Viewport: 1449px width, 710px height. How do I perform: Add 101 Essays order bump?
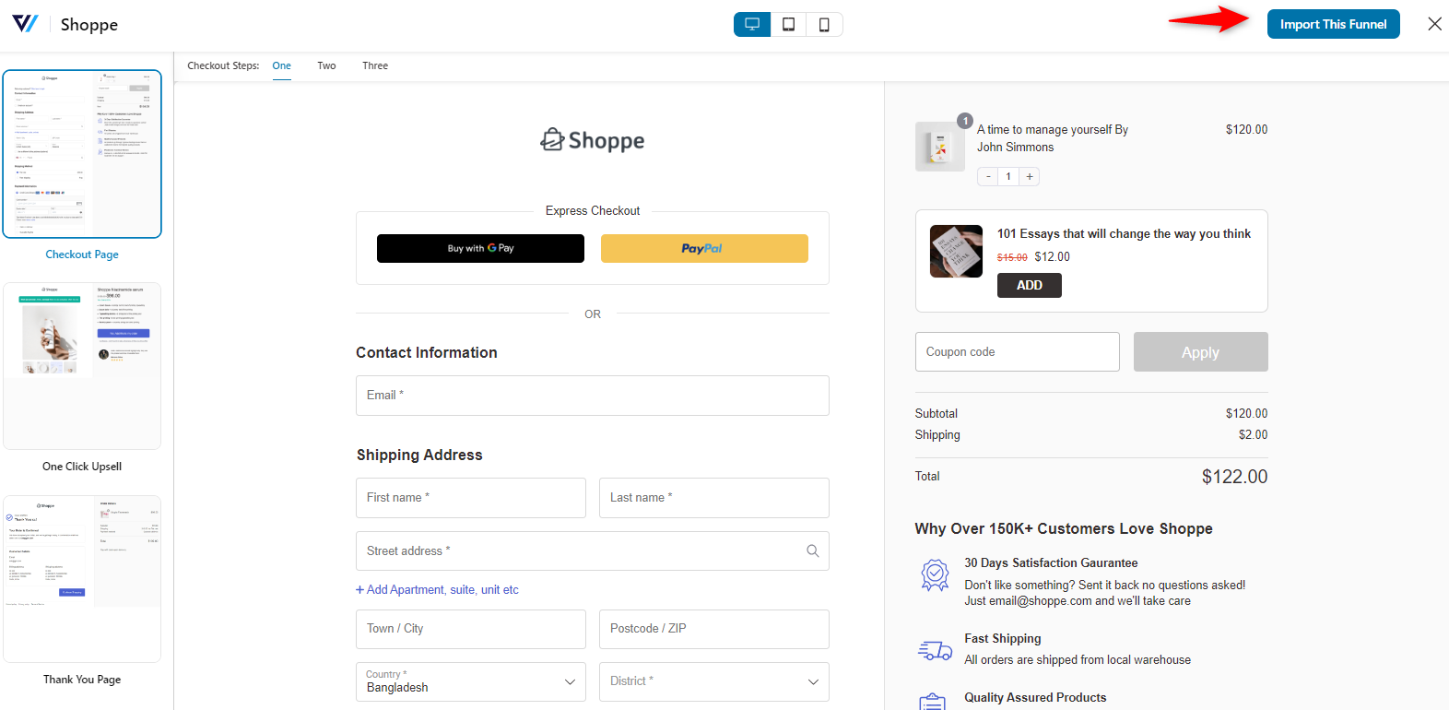[x=1030, y=286]
